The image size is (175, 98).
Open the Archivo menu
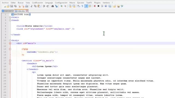[x=5, y=2]
